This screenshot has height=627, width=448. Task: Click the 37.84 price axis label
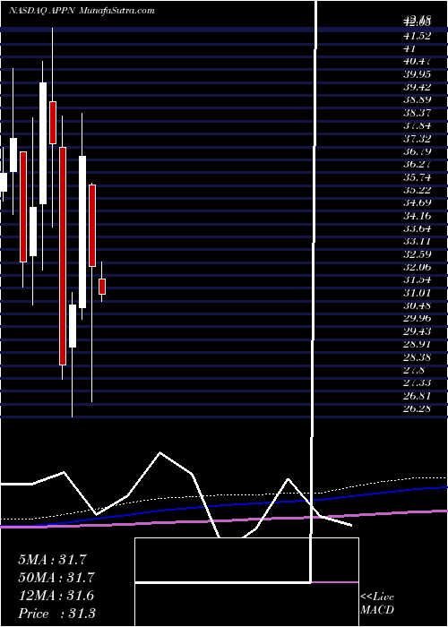click(x=418, y=126)
